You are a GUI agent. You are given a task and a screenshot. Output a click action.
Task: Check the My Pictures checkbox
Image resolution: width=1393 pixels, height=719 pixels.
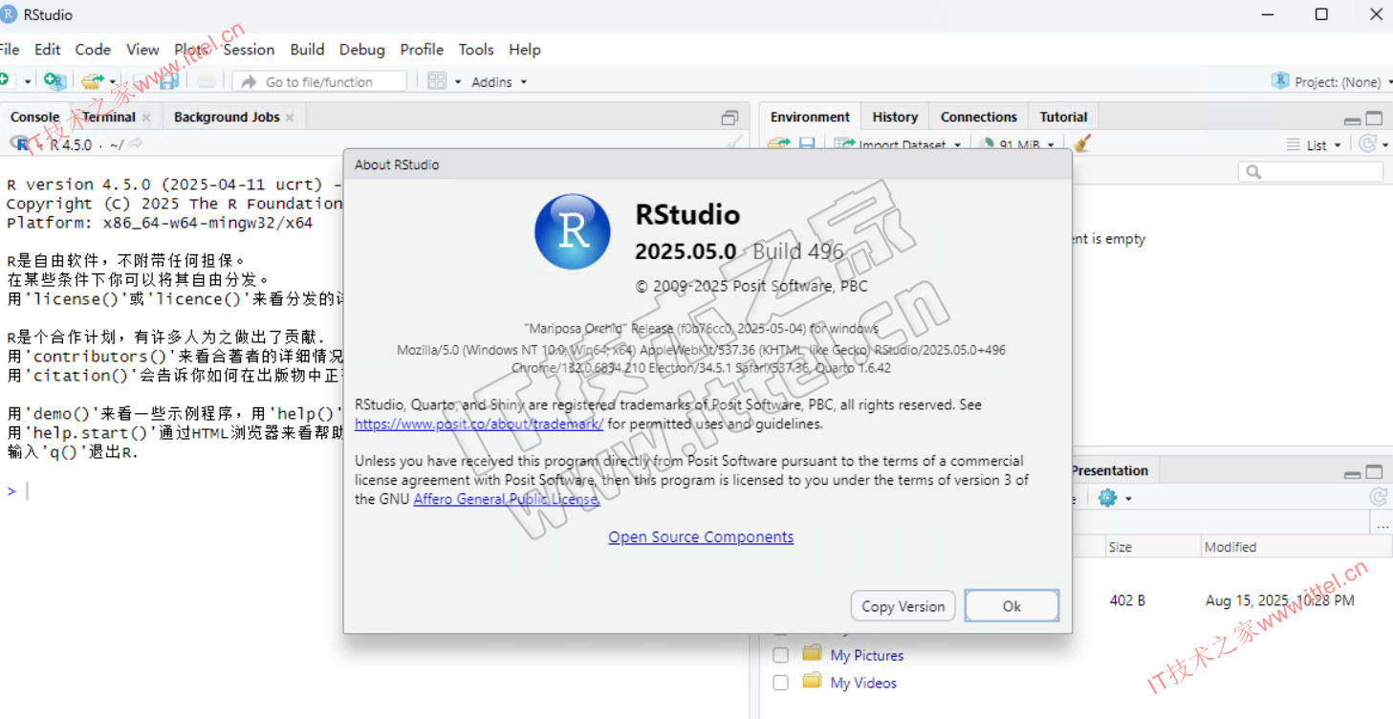pos(781,655)
